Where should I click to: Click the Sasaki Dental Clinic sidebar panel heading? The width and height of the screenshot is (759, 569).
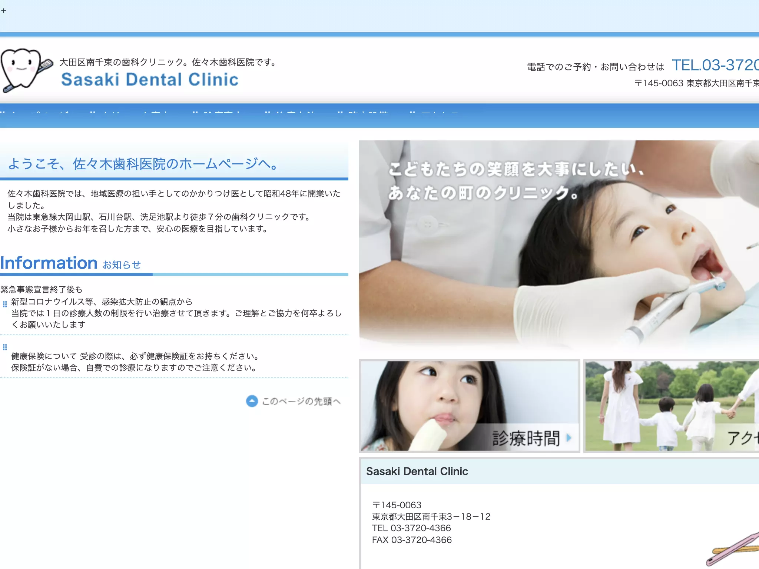point(417,471)
